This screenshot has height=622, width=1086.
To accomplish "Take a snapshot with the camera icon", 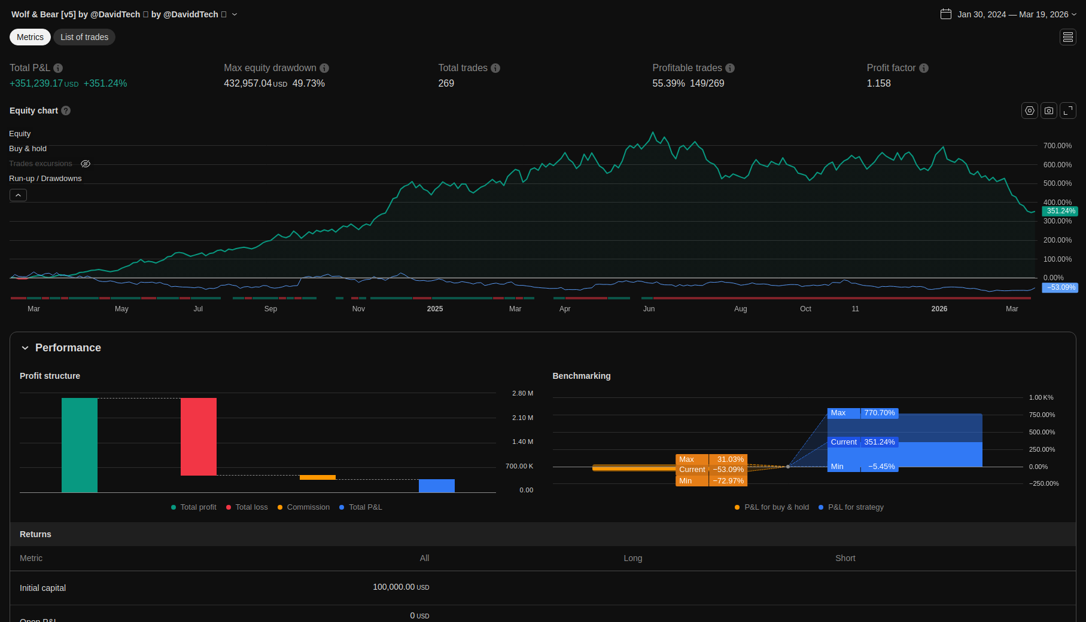I will [x=1048, y=111].
